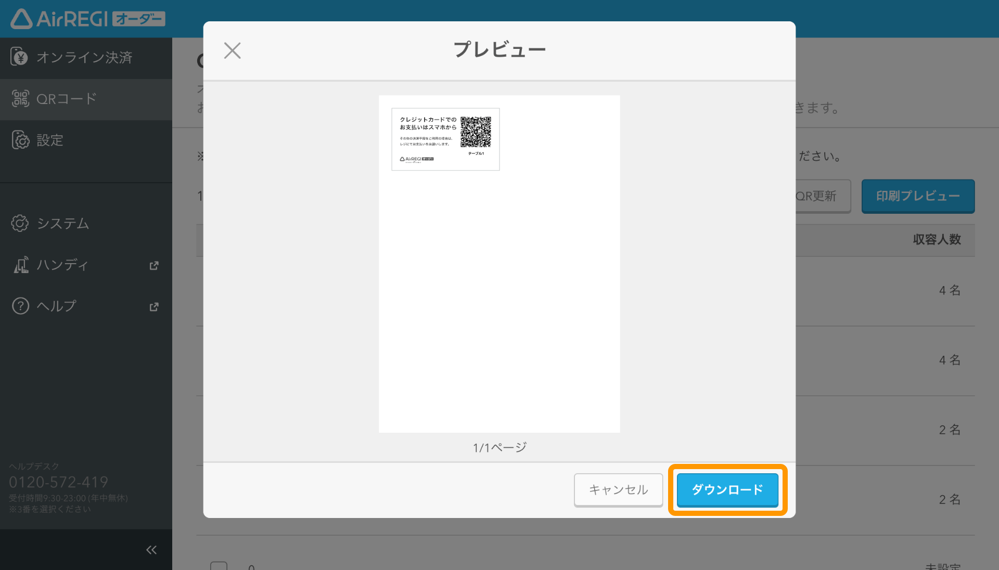Image resolution: width=999 pixels, height=570 pixels.
Task: Click the QR code icon in sidebar
Action: click(20, 98)
